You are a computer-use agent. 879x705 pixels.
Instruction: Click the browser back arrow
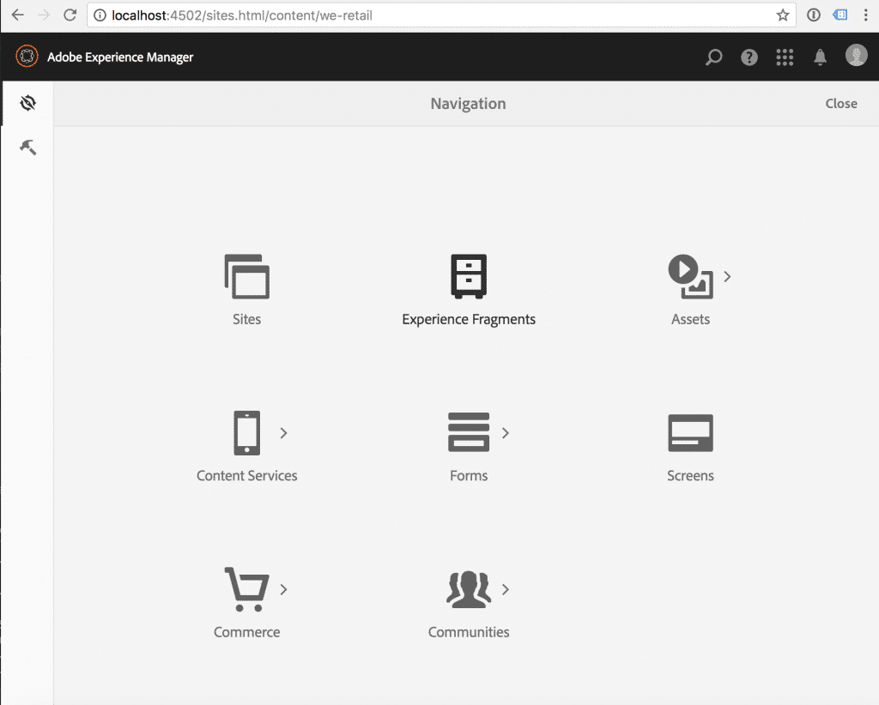[18, 15]
